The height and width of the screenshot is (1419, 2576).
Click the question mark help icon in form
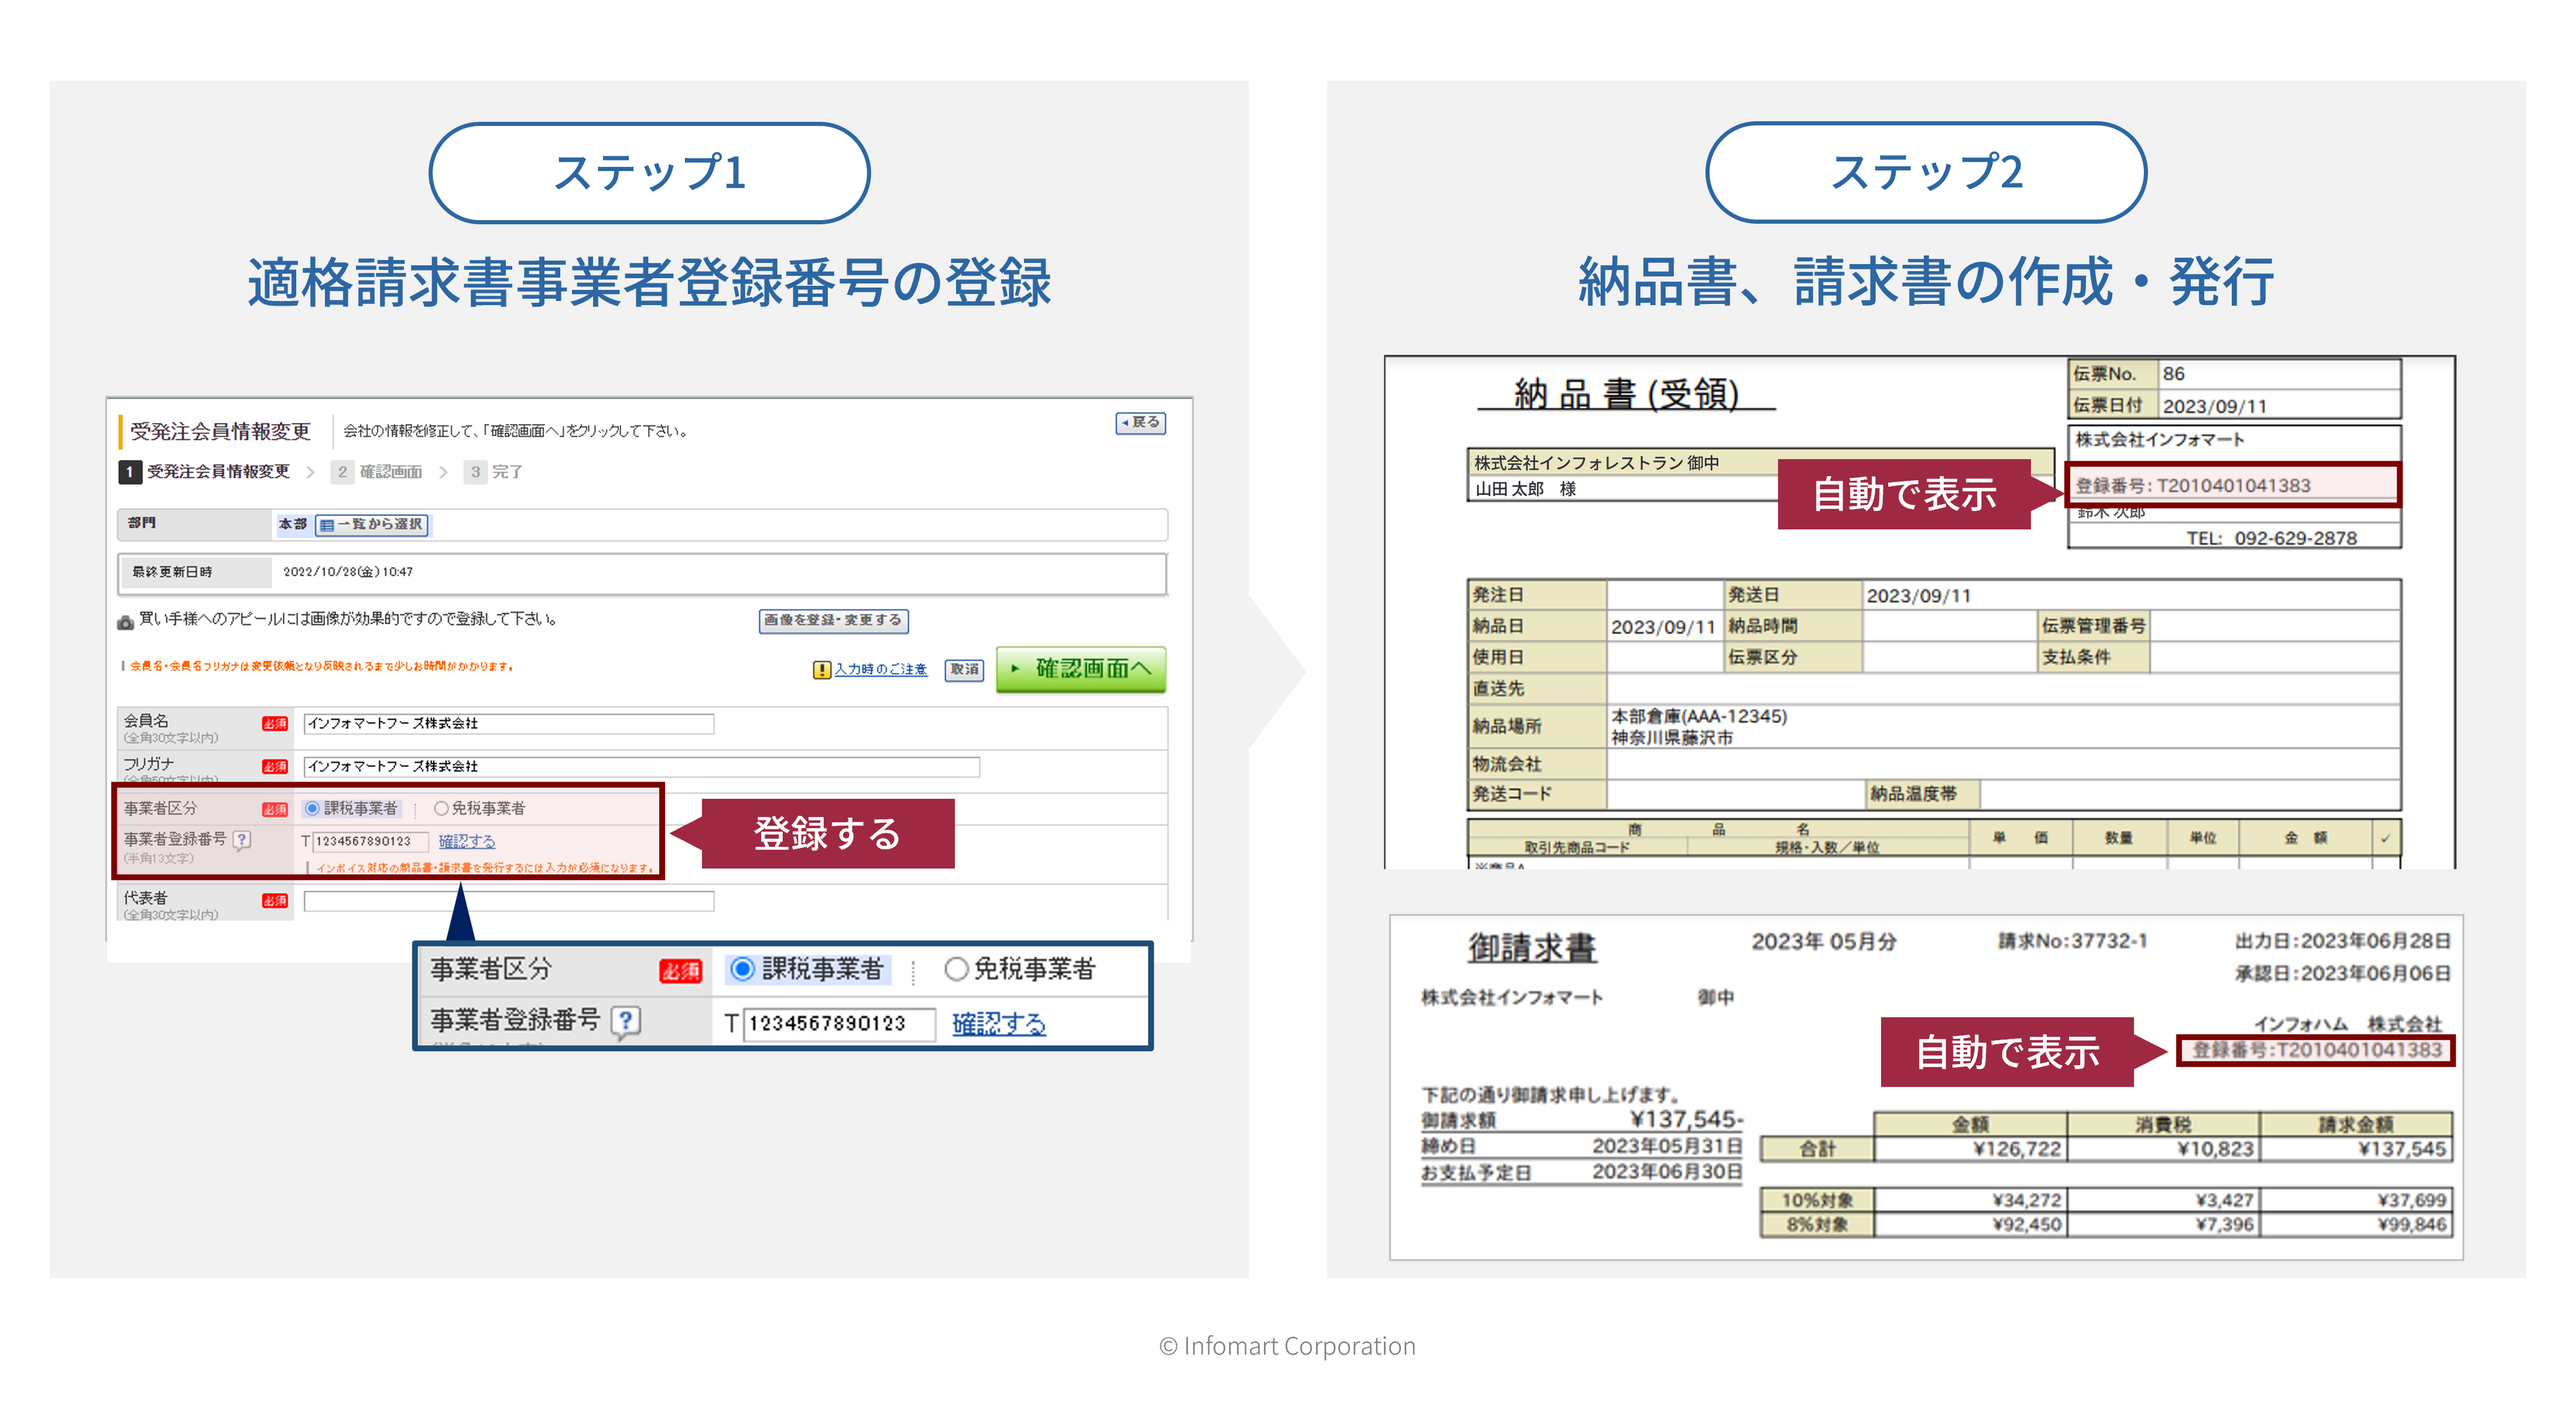pyautogui.click(x=242, y=840)
